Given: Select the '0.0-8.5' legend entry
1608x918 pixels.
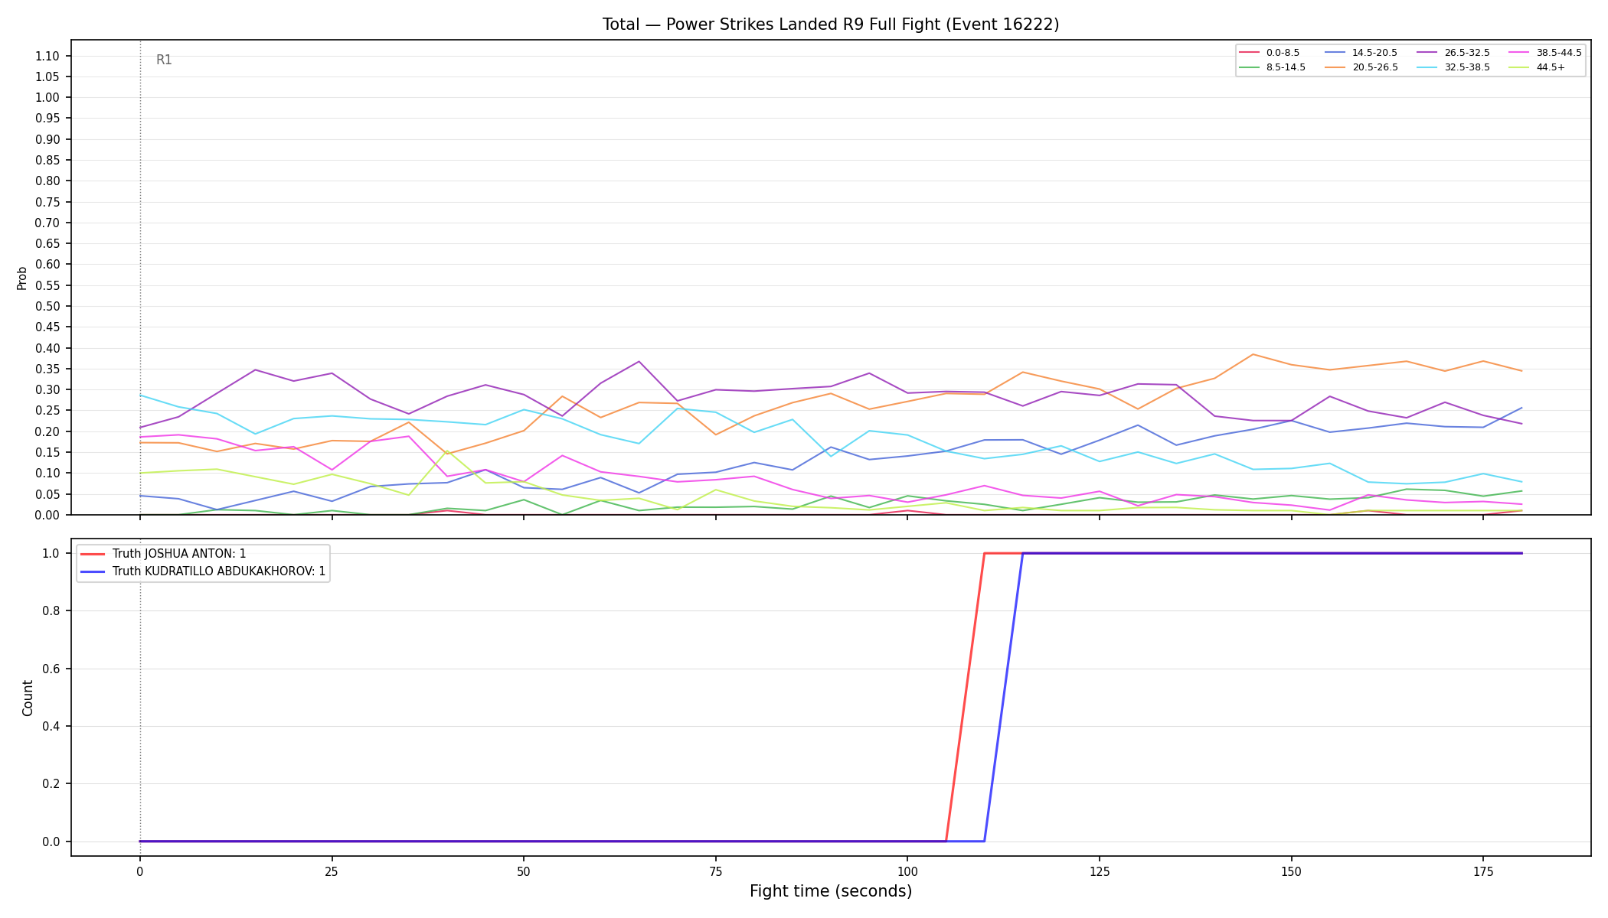Looking at the screenshot, I should pos(1270,53).
